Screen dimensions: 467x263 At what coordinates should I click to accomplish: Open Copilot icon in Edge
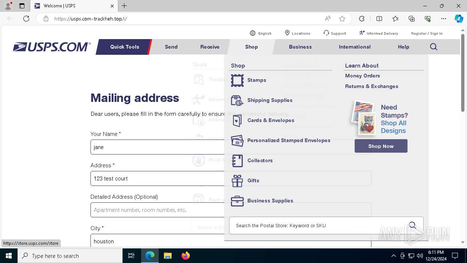pyautogui.click(x=459, y=19)
